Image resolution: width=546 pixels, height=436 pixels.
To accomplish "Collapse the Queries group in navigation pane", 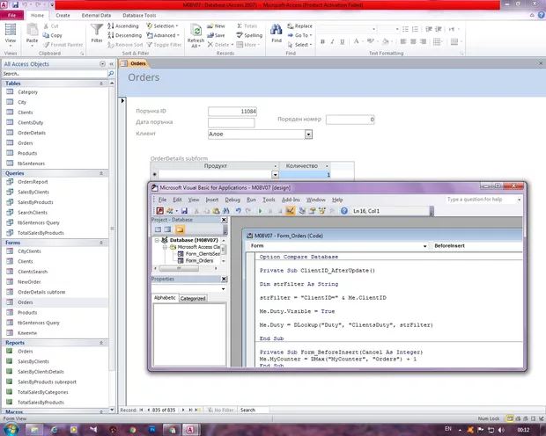I will coord(100,173).
